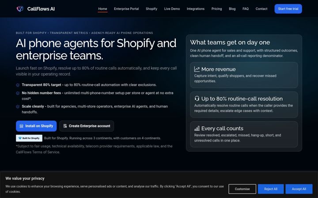Viewport: 318px width, 198px height.
Task: Click Reject All cookies button
Action: point(271,189)
